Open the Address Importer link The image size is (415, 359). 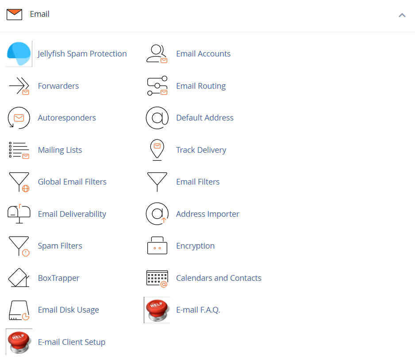[207, 214]
